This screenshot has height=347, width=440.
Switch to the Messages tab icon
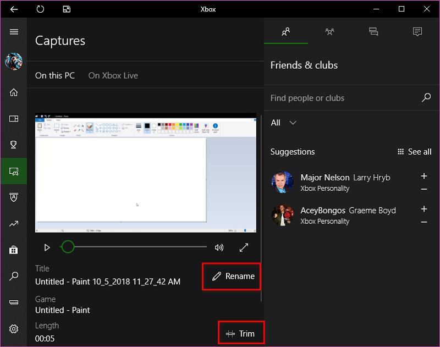pos(373,32)
